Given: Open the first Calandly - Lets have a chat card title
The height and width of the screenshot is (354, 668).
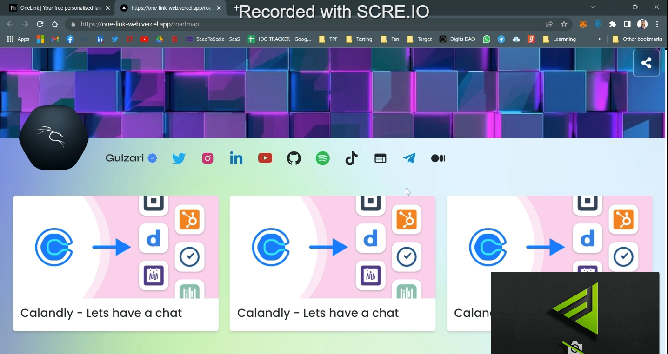Looking at the screenshot, I should tap(101, 313).
